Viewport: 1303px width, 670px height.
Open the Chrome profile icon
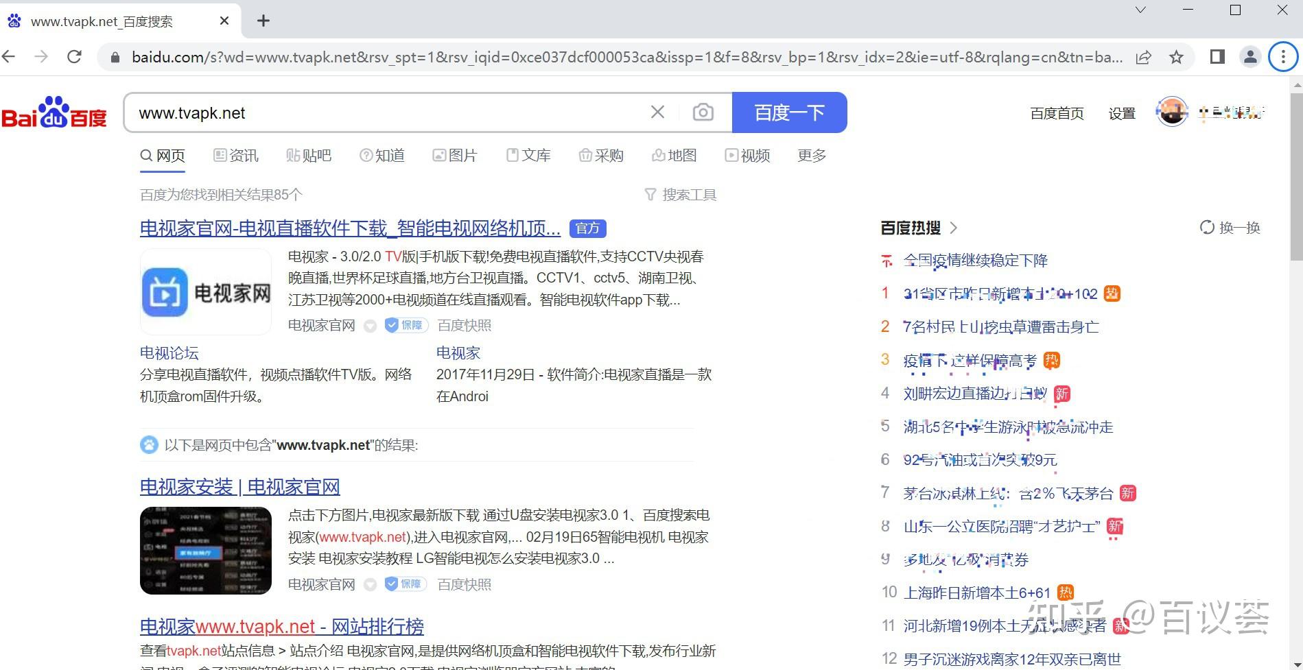pos(1250,57)
